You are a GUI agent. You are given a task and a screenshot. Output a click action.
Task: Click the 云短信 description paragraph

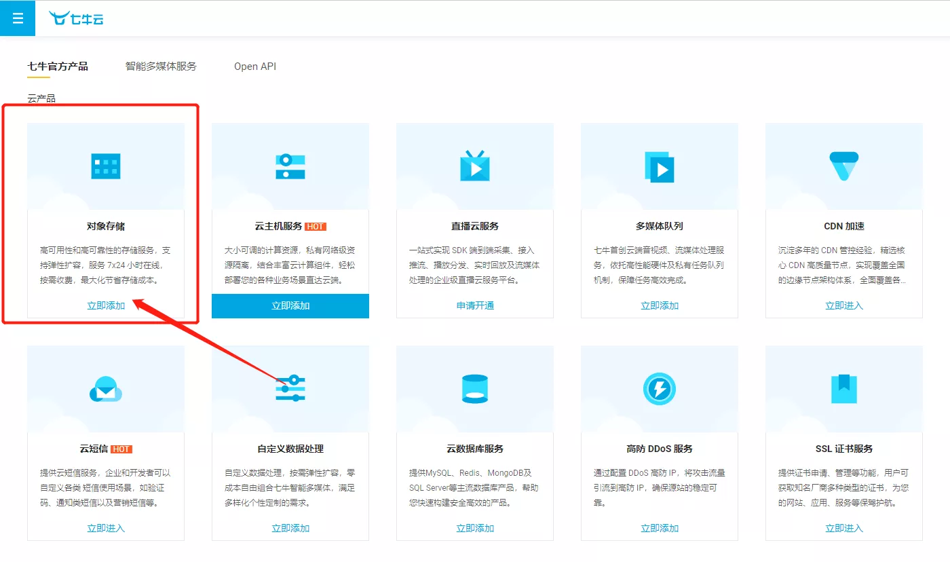pos(106,487)
